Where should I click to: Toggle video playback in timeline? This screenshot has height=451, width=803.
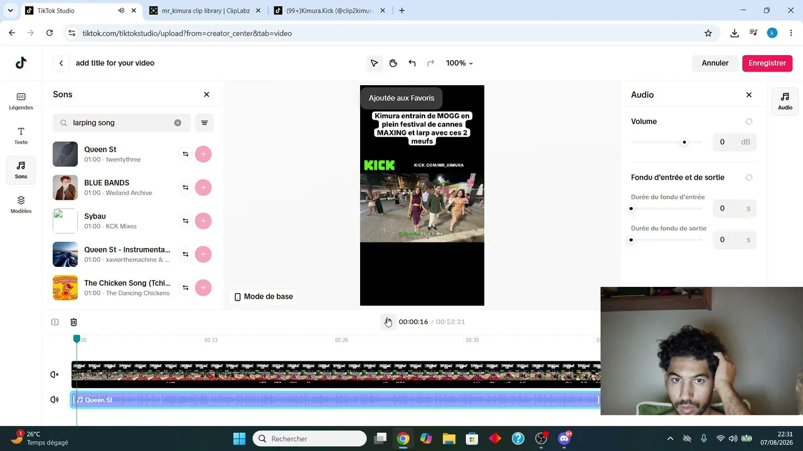(388, 322)
